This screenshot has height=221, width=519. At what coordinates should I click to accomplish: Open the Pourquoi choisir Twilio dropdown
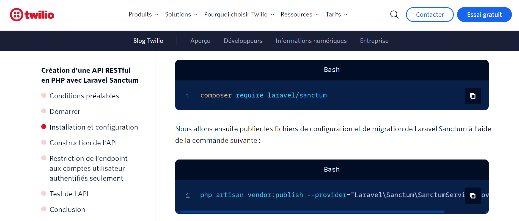click(239, 15)
